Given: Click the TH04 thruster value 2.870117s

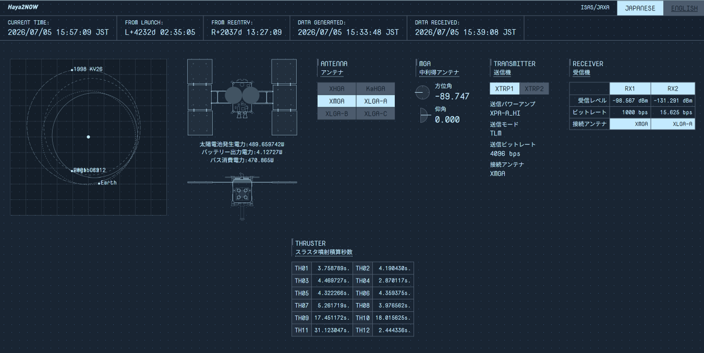Looking at the screenshot, I should [394, 281].
